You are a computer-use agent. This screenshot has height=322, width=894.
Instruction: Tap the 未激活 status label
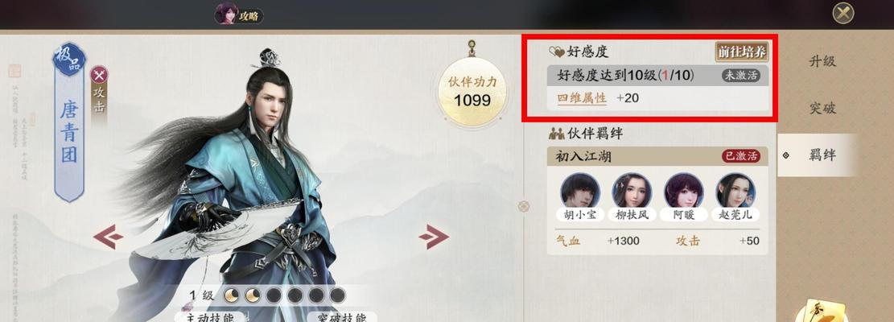click(x=741, y=75)
